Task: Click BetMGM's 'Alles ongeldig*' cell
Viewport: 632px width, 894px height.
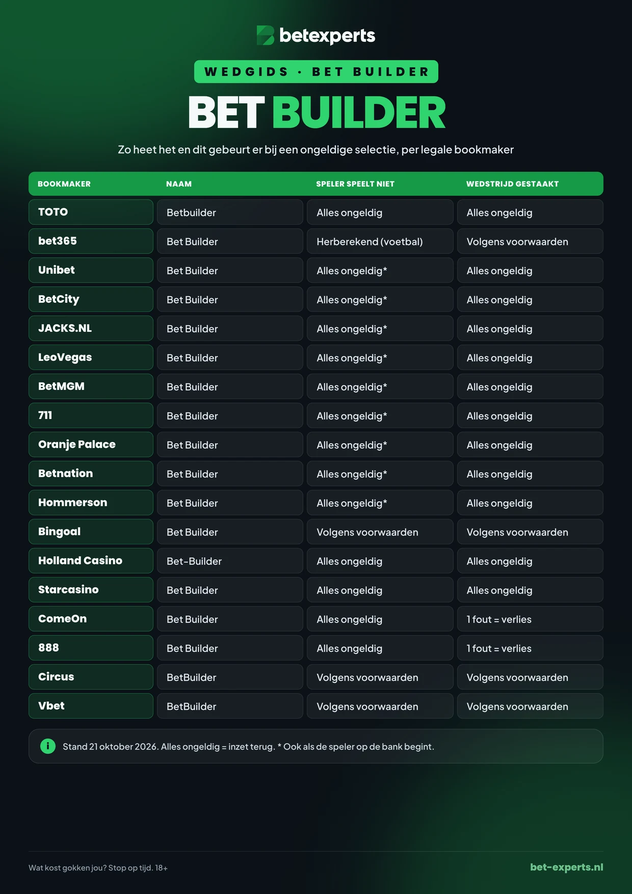Action: [380, 386]
